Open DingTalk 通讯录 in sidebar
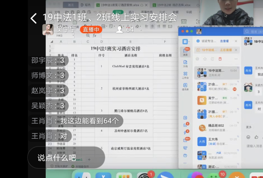Screen dimensions: 263x178 [x=185, y=87]
